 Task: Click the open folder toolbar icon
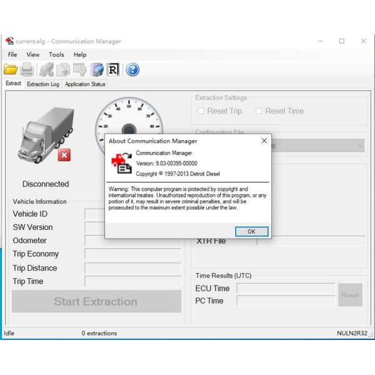tap(11, 69)
